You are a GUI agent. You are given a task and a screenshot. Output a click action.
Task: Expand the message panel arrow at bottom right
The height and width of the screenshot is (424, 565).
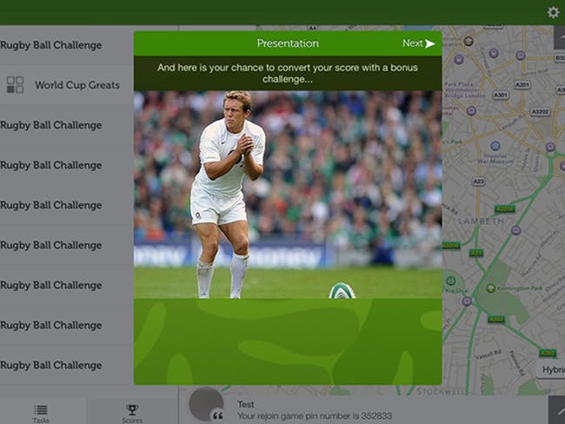click(x=556, y=410)
